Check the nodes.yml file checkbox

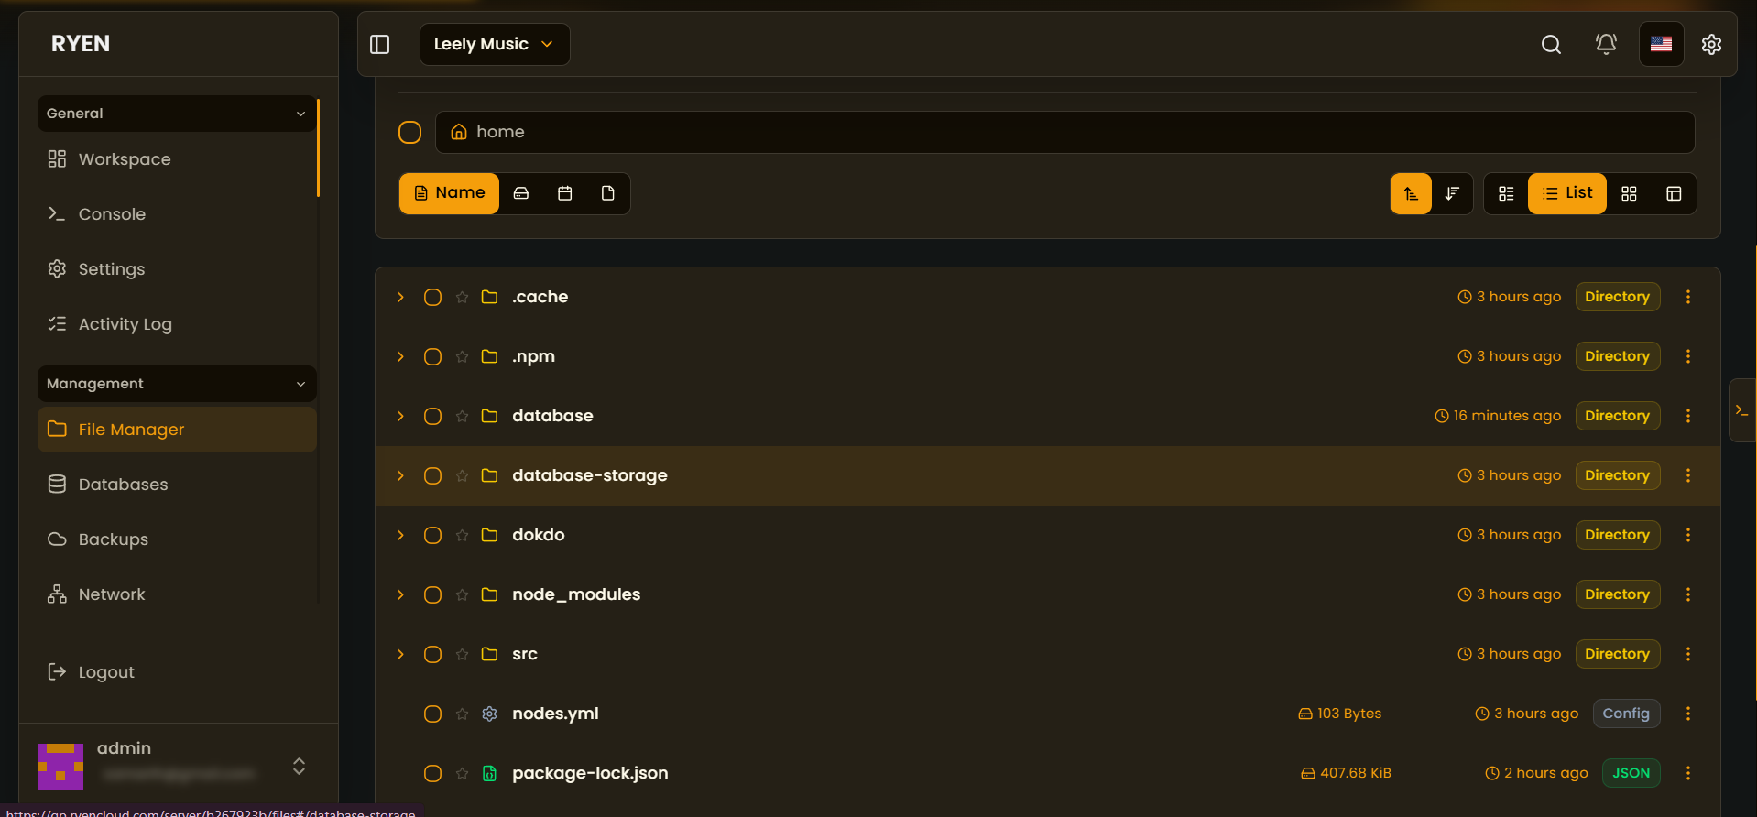coord(432,714)
